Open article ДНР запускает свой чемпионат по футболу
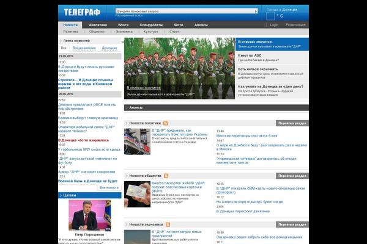This screenshot has height=244, width=367. tap(87, 160)
